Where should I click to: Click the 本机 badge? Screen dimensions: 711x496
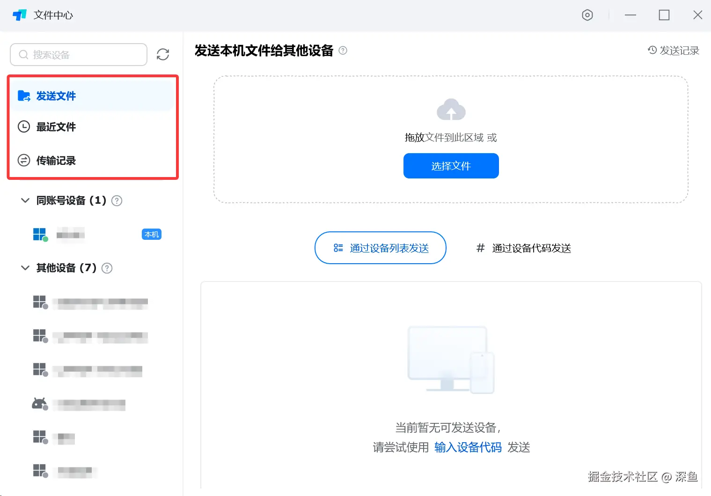point(152,234)
